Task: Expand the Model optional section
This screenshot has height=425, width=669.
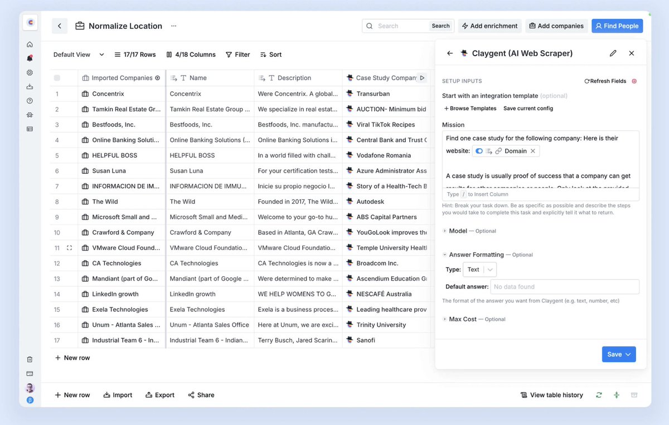Action: tap(469, 231)
